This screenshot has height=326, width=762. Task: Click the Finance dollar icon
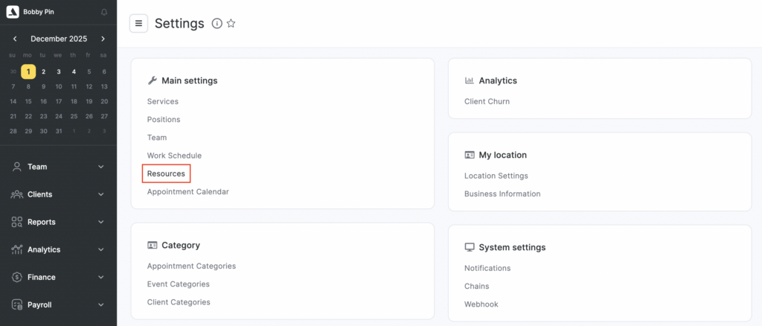(x=16, y=277)
